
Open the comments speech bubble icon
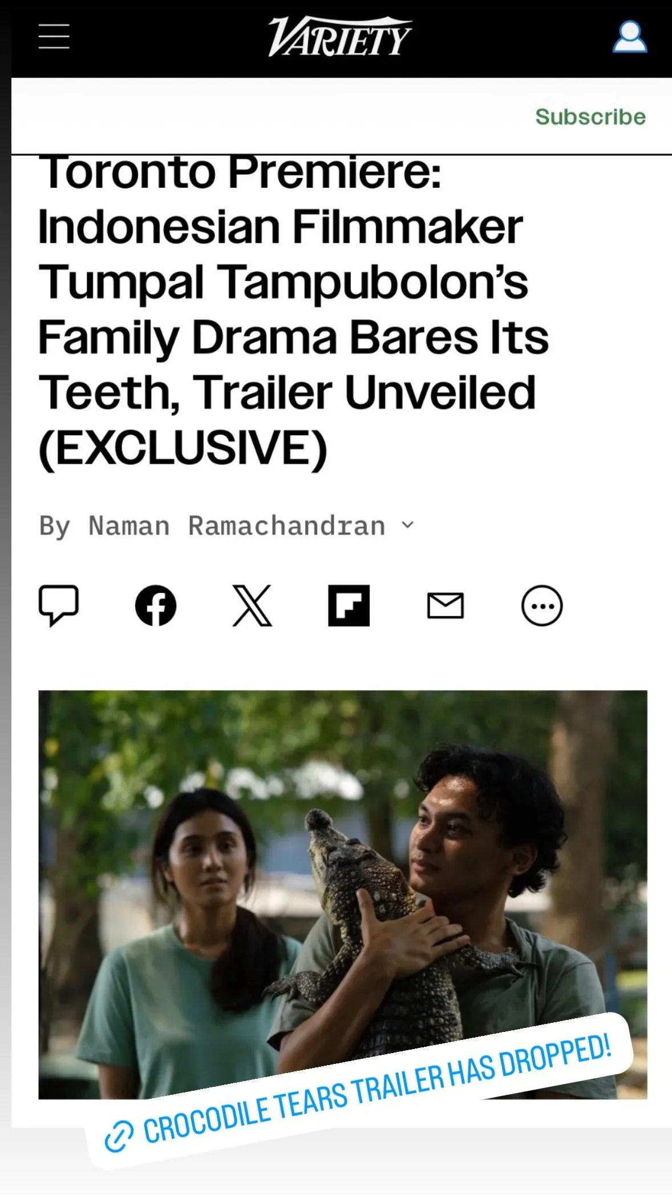58,605
